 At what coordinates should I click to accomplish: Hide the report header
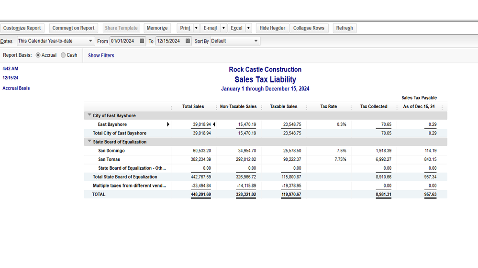(x=272, y=28)
